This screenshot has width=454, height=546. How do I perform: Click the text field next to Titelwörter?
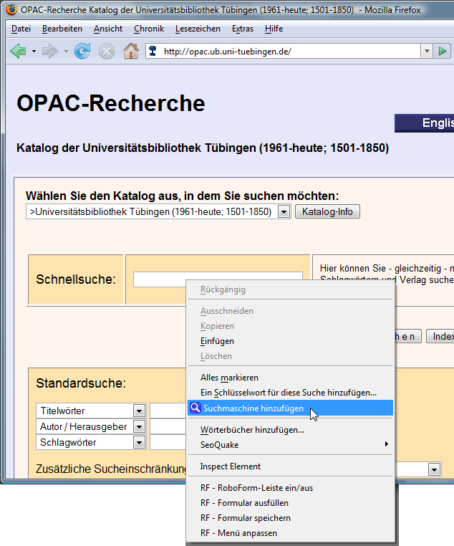168,411
